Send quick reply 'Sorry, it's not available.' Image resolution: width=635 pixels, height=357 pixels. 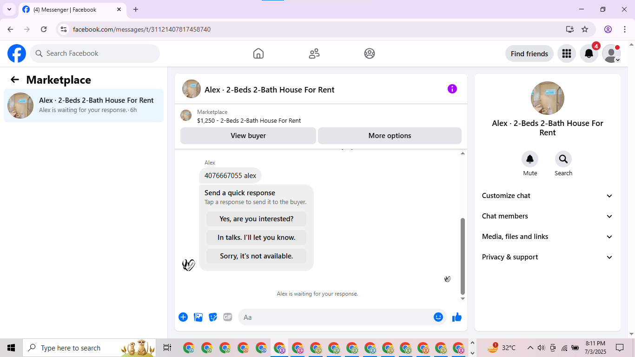click(256, 256)
